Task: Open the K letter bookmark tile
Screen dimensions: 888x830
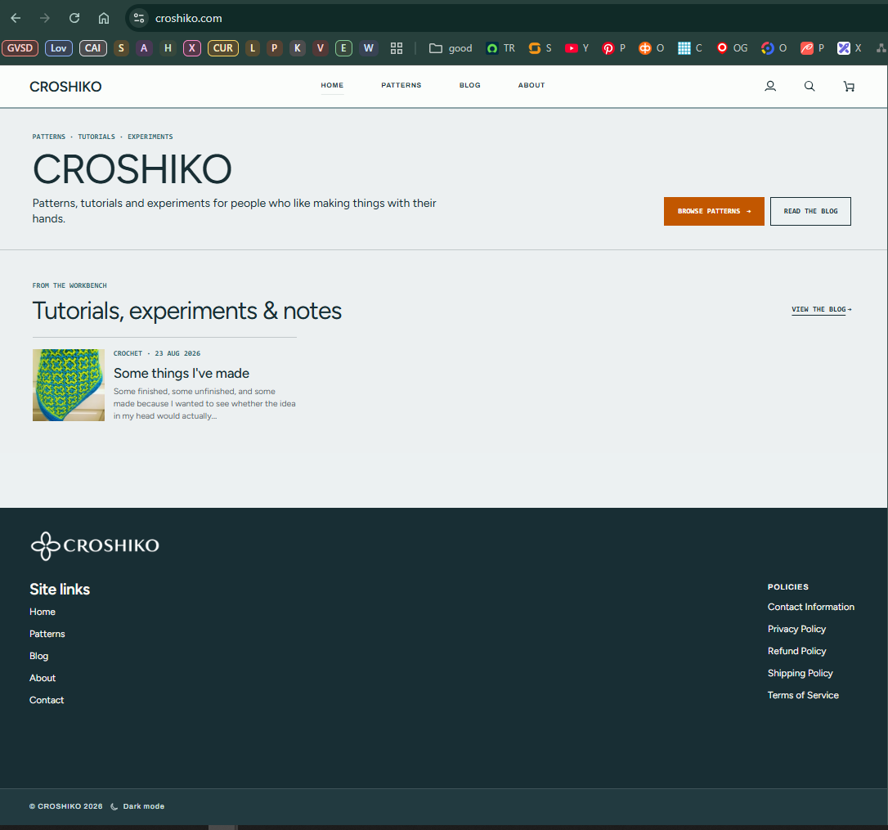Action: pos(298,48)
